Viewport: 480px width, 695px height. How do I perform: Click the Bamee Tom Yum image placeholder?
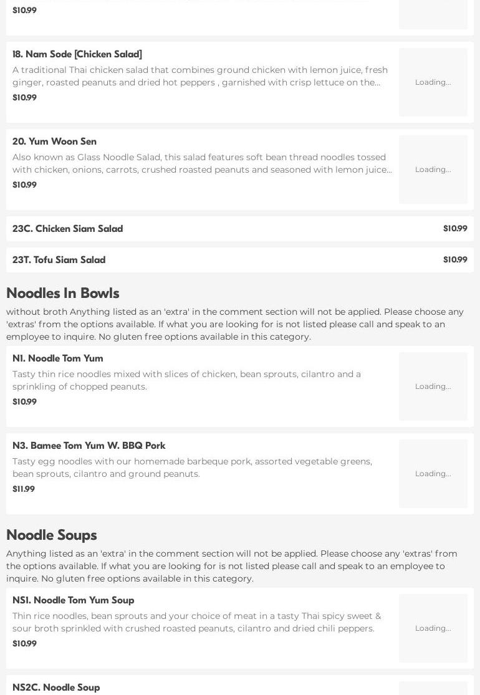point(433,474)
